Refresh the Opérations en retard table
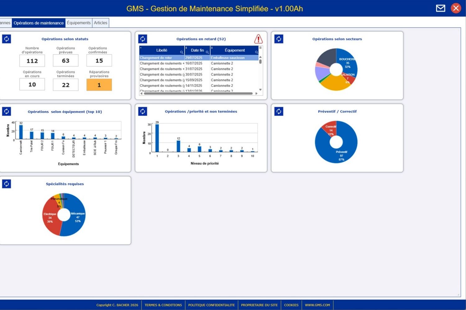Viewport: 466px width, 310px height. tap(143, 39)
